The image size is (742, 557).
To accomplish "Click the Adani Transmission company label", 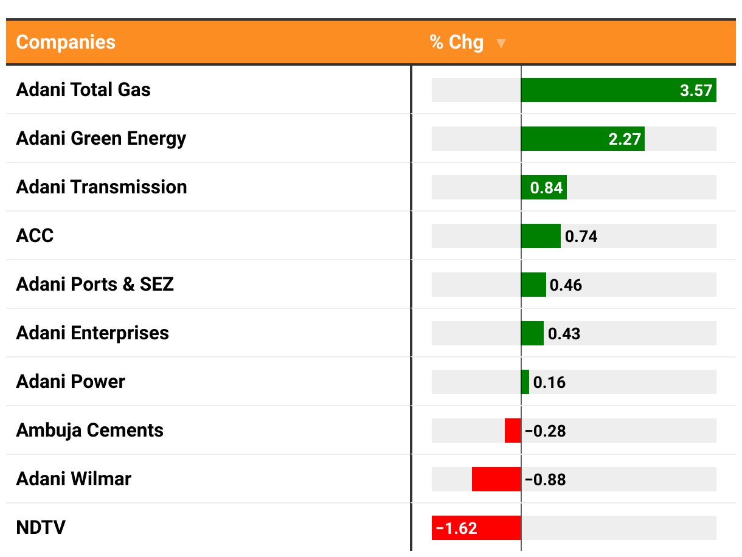I will [x=102, y=187].
